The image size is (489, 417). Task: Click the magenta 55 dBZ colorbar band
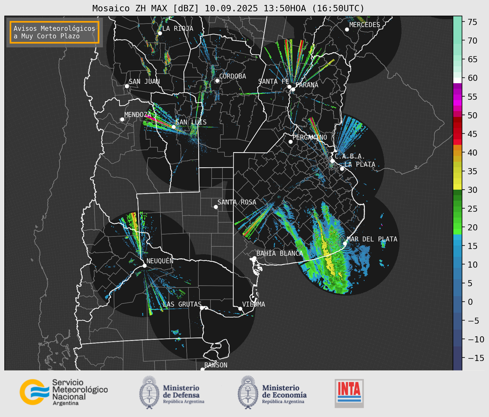pyautogui.click(x=457, y=97)
